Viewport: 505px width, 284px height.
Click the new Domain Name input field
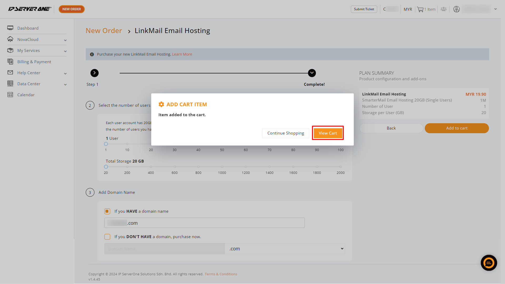165,249
